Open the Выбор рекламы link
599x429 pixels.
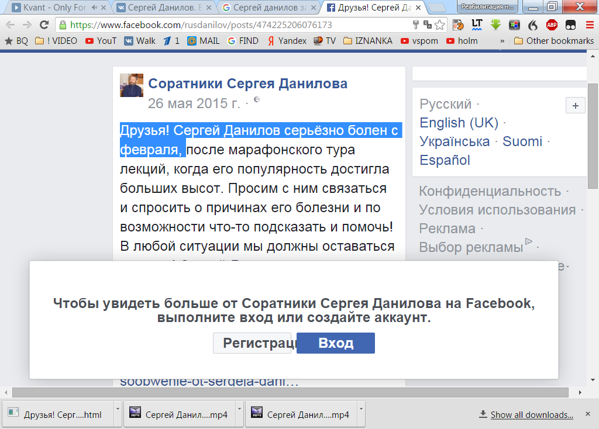[x=471, y=247]
